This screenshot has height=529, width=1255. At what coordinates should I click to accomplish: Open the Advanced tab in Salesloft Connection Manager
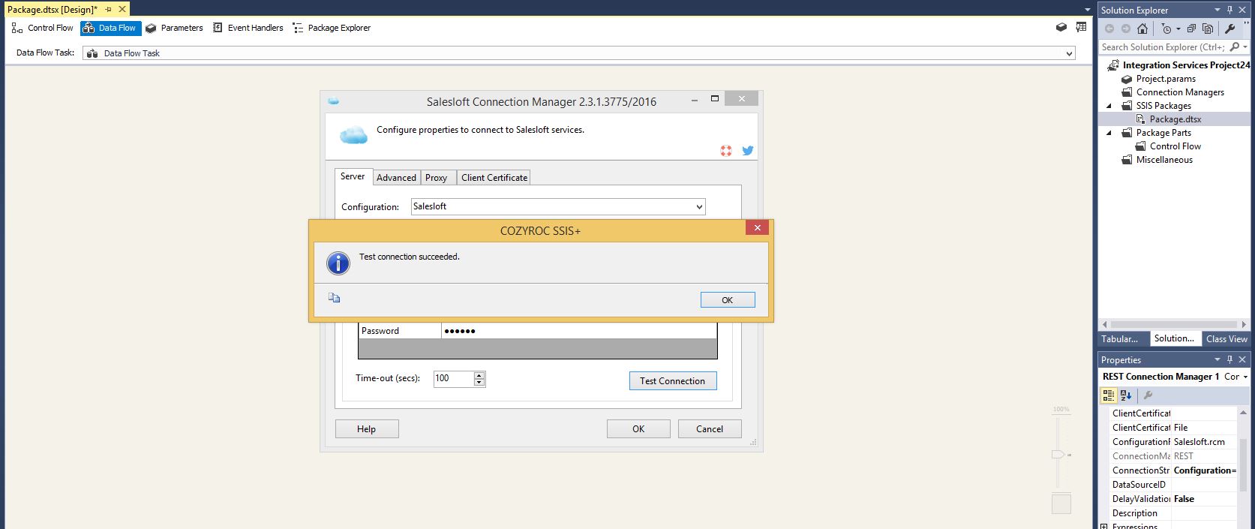pyautogui.click(x=396, y=178)
